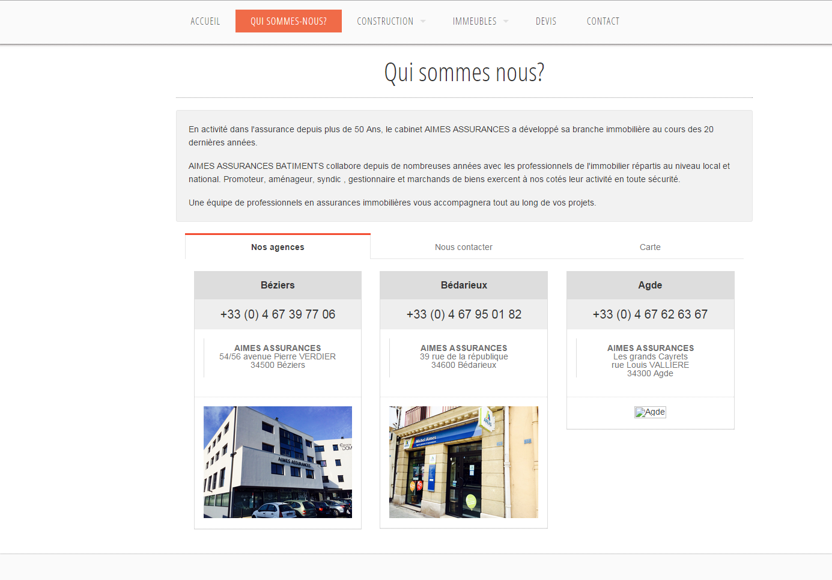Click Agde phone number +33 (0) 4 67 62 63 67

coord(650,314)
